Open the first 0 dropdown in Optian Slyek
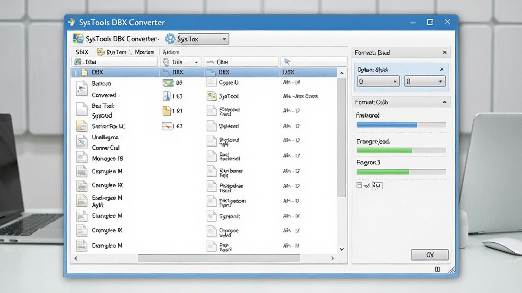 [x=378, y=81]
